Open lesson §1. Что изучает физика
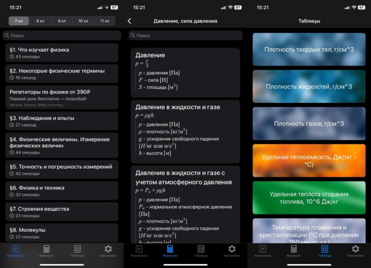This screenshot has height=268, width=371. pyautogui.click(x=62, y=53)
